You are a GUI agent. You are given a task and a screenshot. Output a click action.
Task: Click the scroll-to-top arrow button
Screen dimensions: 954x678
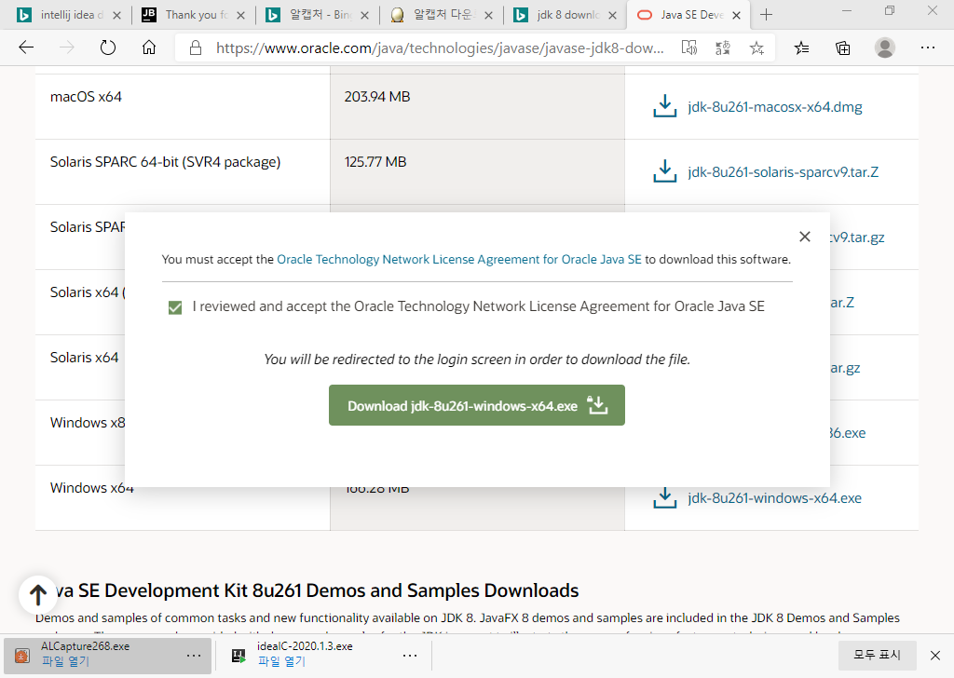(37, 595)
